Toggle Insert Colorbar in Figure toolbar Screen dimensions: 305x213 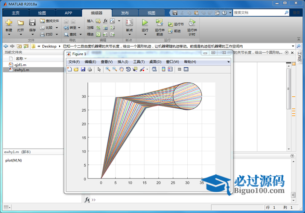pos(163,69)
